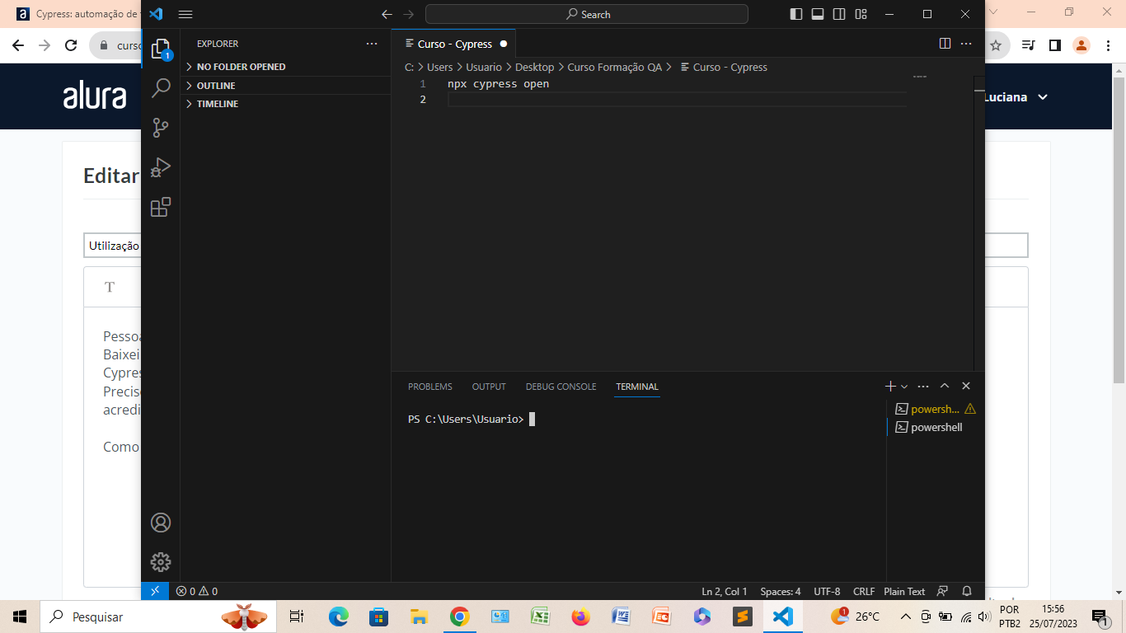Open the Extensions view
1126x633 pixels.
click(161, 207)
